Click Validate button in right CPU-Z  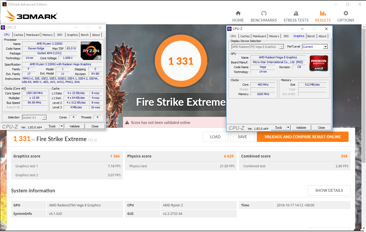(301, 128)
